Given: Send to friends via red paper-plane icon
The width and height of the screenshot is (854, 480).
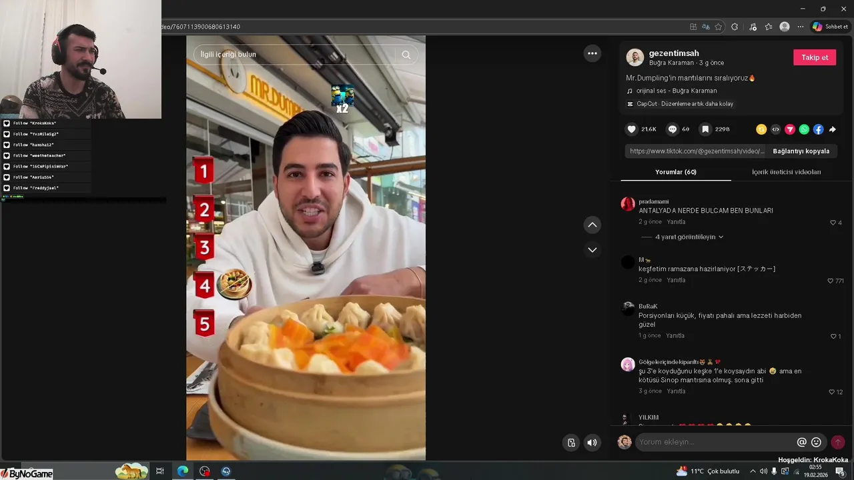Looking at the screenshot, I should [x=790, y=129].
